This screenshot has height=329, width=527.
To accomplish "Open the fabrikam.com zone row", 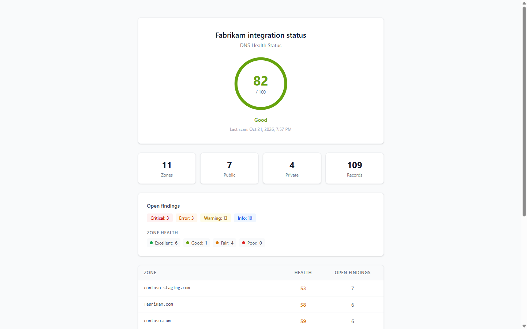I will 261,305.
